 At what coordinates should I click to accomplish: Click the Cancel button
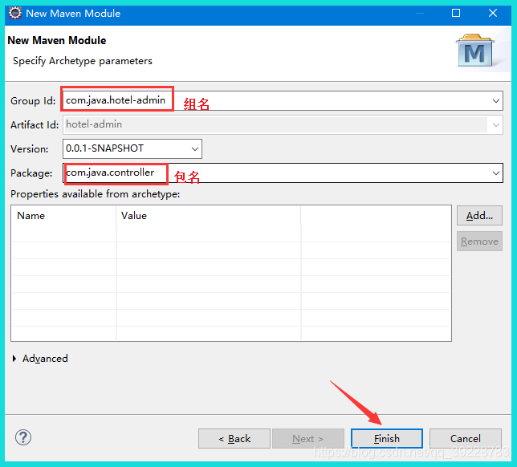click(x=466, y=438)
